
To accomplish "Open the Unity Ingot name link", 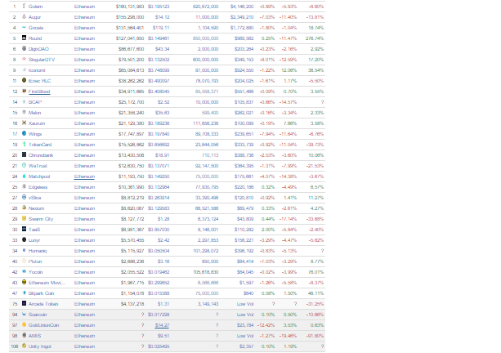I will pos(39,346).
